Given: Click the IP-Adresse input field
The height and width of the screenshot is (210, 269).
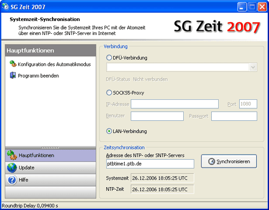Looking at the screenshot, I should click(174, 104).
